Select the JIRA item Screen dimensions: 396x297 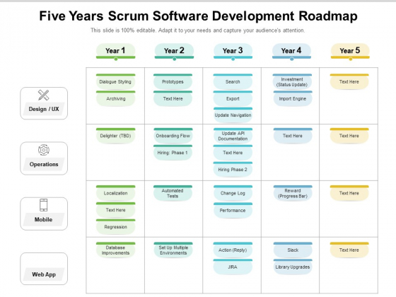click(233, 267)
